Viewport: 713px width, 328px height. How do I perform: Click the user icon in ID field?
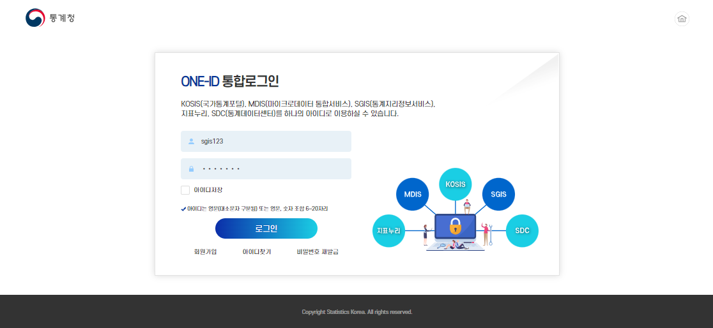(192, 141)
